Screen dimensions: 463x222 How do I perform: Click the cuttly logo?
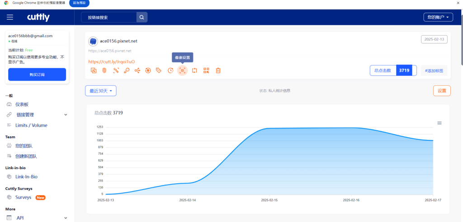point(38,18)
